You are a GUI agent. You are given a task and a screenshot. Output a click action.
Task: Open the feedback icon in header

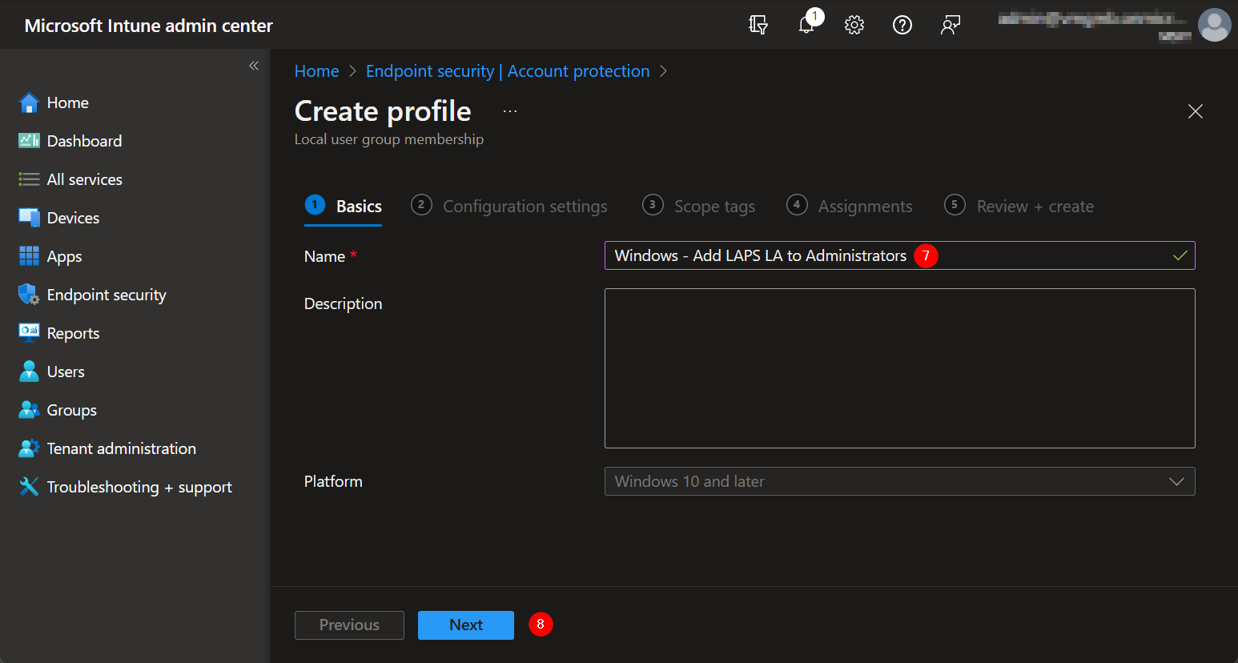tap(951, 25)
